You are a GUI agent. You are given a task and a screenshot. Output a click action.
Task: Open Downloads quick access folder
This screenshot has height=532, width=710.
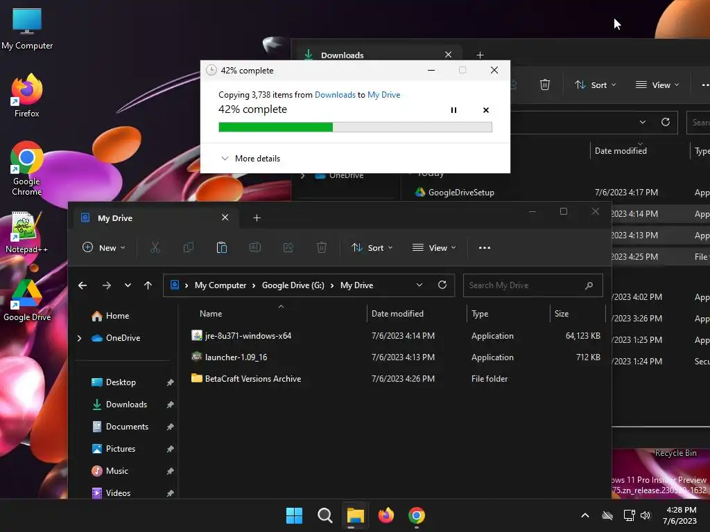(x=119, y=405)
